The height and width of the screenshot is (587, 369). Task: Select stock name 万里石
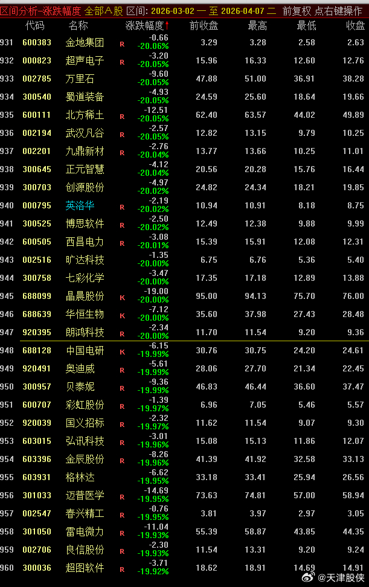coord(80,79)
